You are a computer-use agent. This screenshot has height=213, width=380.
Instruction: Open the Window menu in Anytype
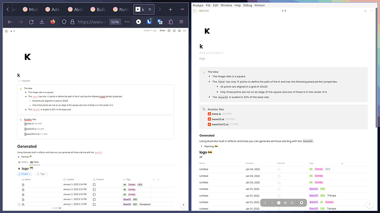point(226,6)
